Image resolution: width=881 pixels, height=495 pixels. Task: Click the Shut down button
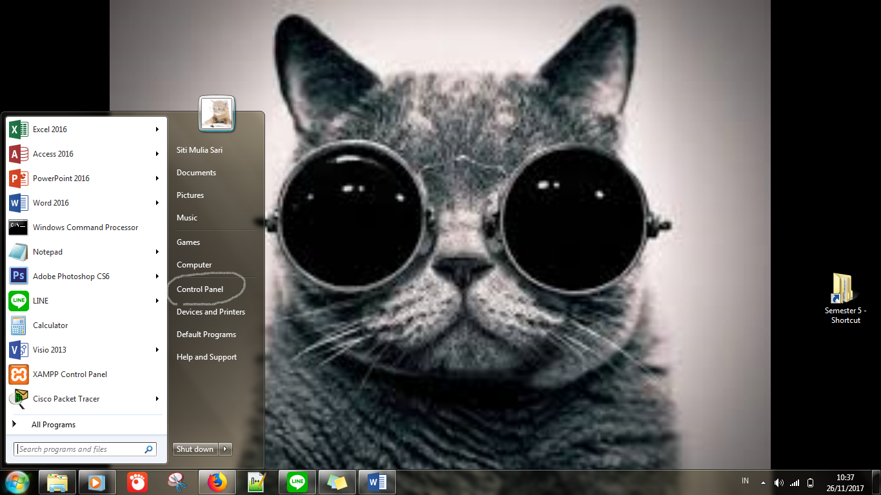pos(195,449)
